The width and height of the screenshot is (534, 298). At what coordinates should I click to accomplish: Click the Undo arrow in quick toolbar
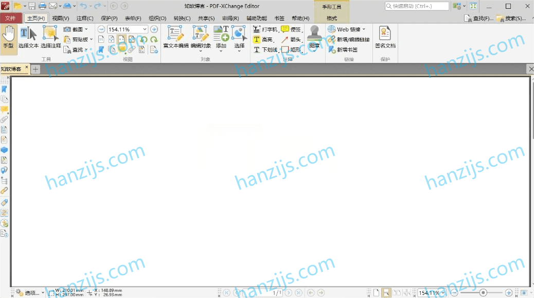click(83, 6)
